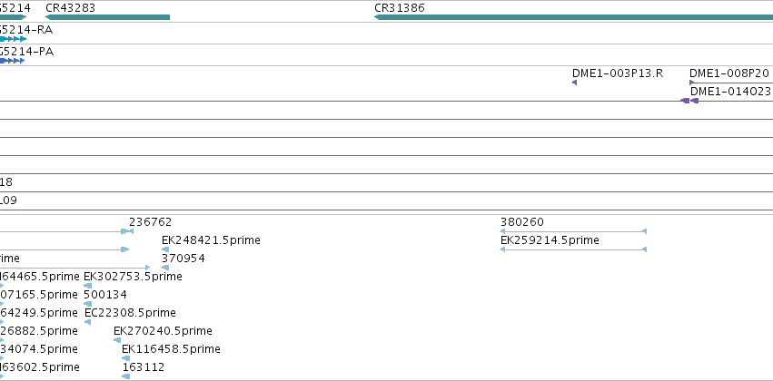Click the 500134 arrow glyph
Viewport: 773px width, 381px height.
pyautogui.click(x=88, y=304)
